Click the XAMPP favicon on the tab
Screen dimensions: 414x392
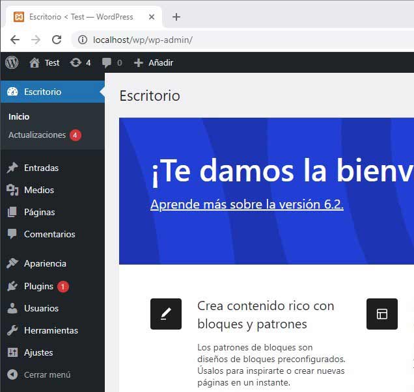pos(19,17)
